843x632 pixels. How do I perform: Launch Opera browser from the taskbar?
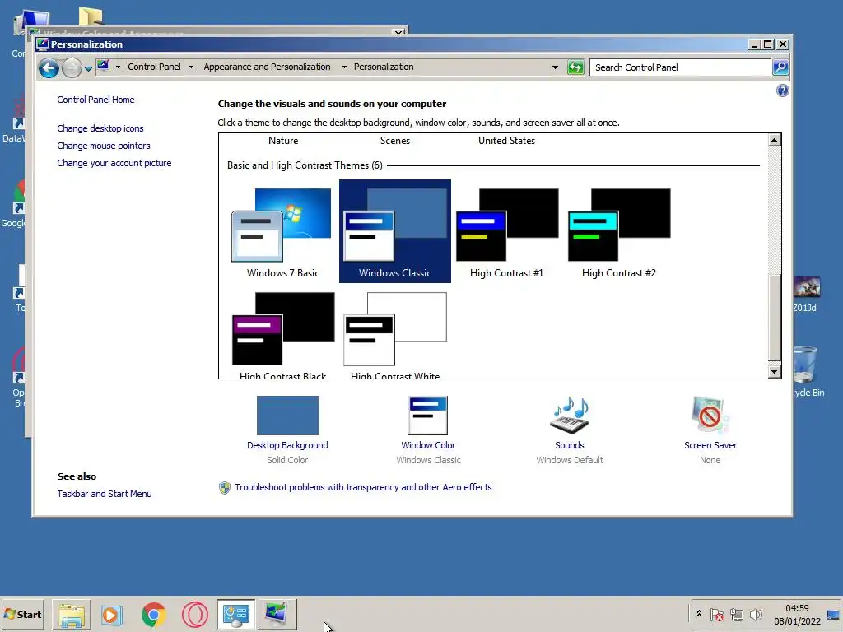tap(194, 614)
